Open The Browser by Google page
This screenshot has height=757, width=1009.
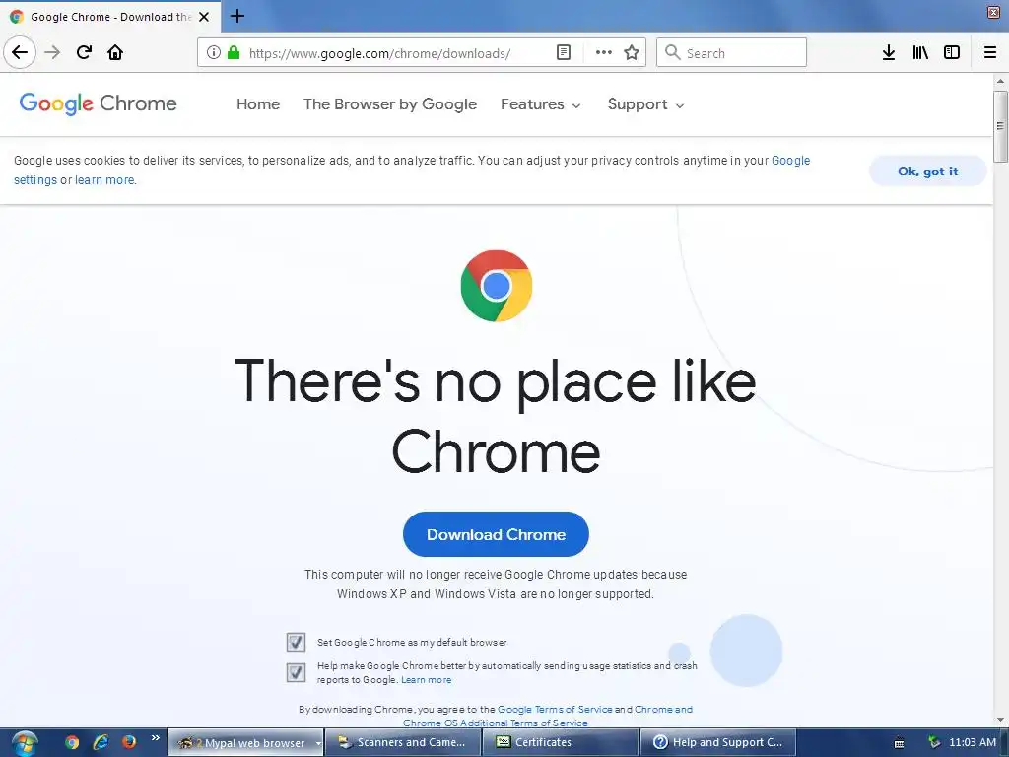[x=390, y=104]
